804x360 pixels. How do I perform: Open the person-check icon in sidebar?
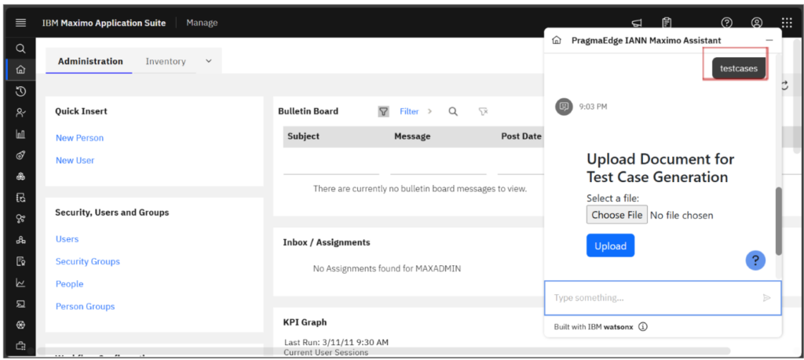click(x=20, y=113)
